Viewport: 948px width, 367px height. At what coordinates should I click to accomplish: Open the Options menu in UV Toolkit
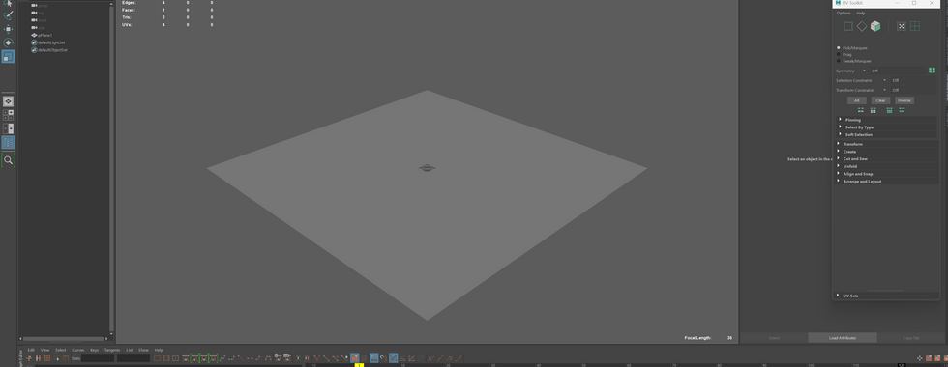pyautogui.click(x=843, y=13)
